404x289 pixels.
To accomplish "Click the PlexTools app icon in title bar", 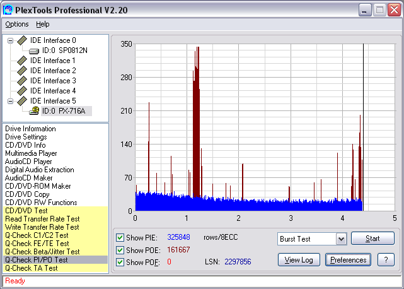I will pyautogui.click(x=8, y=10).
